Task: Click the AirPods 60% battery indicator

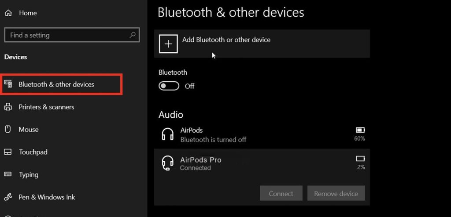Action: 360,134
